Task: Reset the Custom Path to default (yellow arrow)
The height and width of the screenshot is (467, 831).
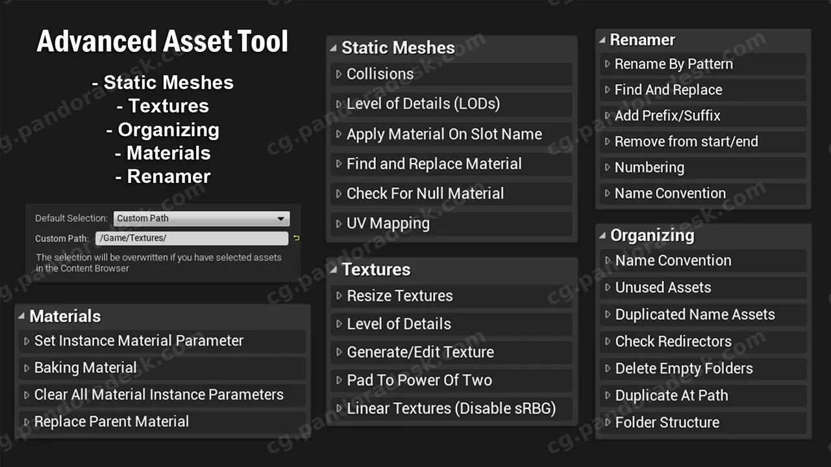Action: coord(297,239)
